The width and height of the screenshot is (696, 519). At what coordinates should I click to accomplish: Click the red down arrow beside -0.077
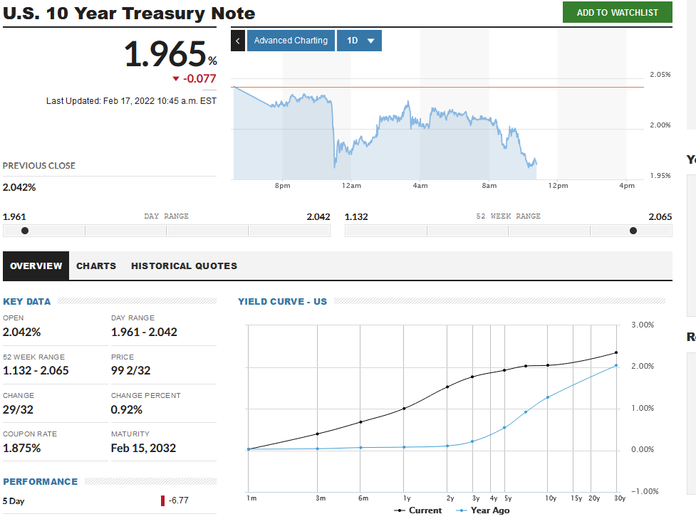[176, 79]
